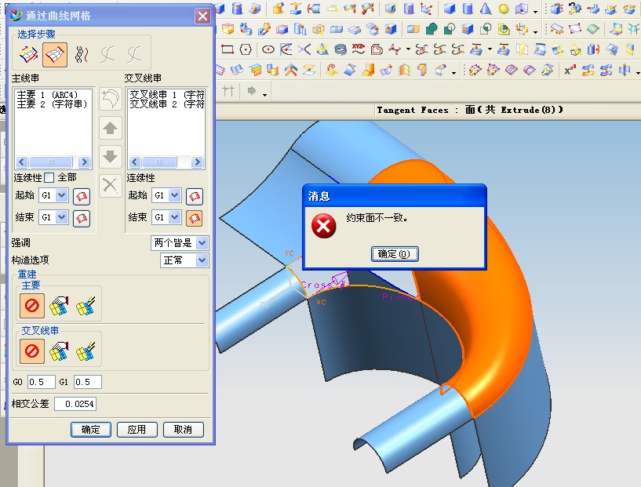Open primary 起始 G1 continuity dropdown
Screen dimensions: 641x487
(x=62, y=196)
